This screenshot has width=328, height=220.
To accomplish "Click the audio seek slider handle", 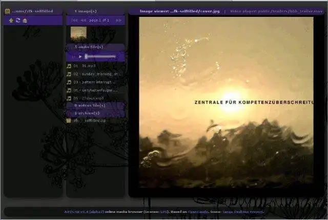I will coord(86,56).
